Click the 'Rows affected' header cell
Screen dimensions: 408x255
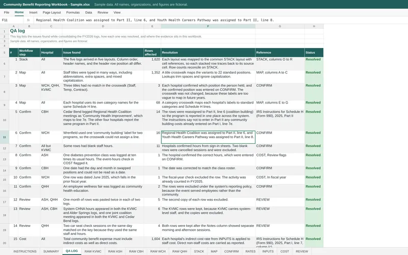152,53
